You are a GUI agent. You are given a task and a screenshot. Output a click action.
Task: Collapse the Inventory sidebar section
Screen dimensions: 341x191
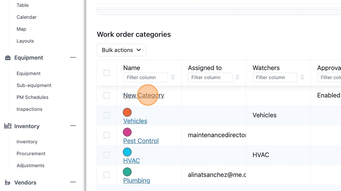[x=73, y=126]
